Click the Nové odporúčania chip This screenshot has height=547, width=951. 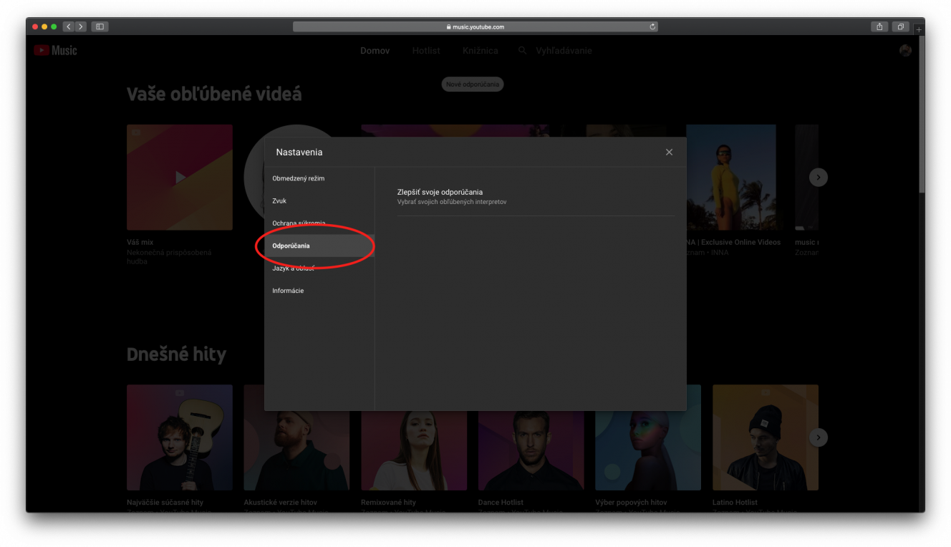click(473, 84)
